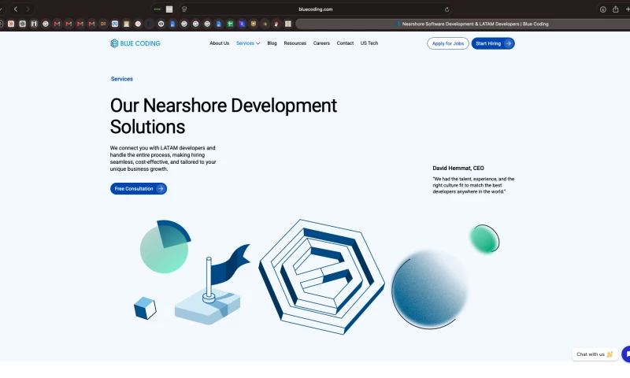Open the round chat bubble widget
The width and height of the screenshot is (630, 378).
pos(626,354)
